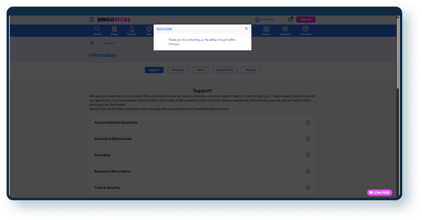The width and height of the screenshot is (422, 220).
Task: Select the Jackpots icon
Action: tap(285, 29)
